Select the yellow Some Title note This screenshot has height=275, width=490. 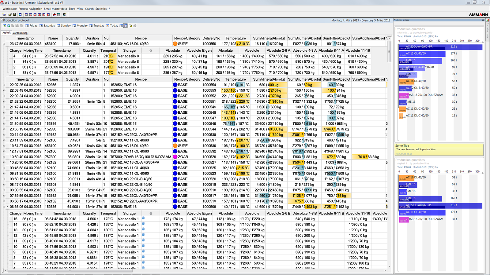(x=439, y=150)
